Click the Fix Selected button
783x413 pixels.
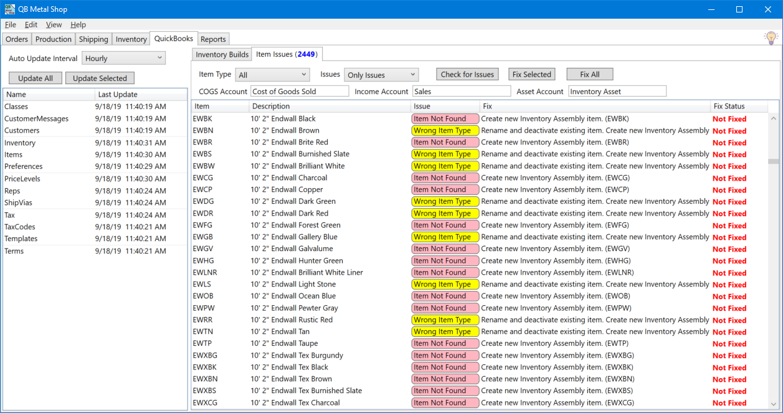click(531, 75)
